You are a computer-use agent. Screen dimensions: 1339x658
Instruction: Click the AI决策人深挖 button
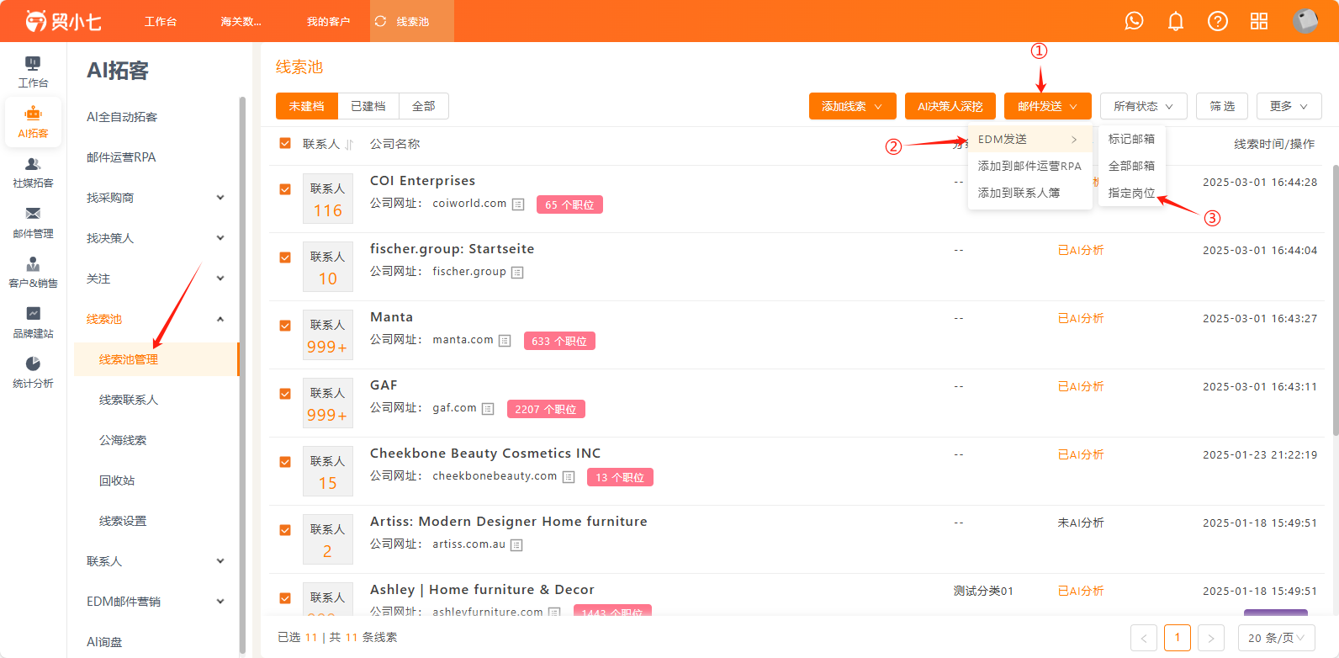[x=950, y=106]
